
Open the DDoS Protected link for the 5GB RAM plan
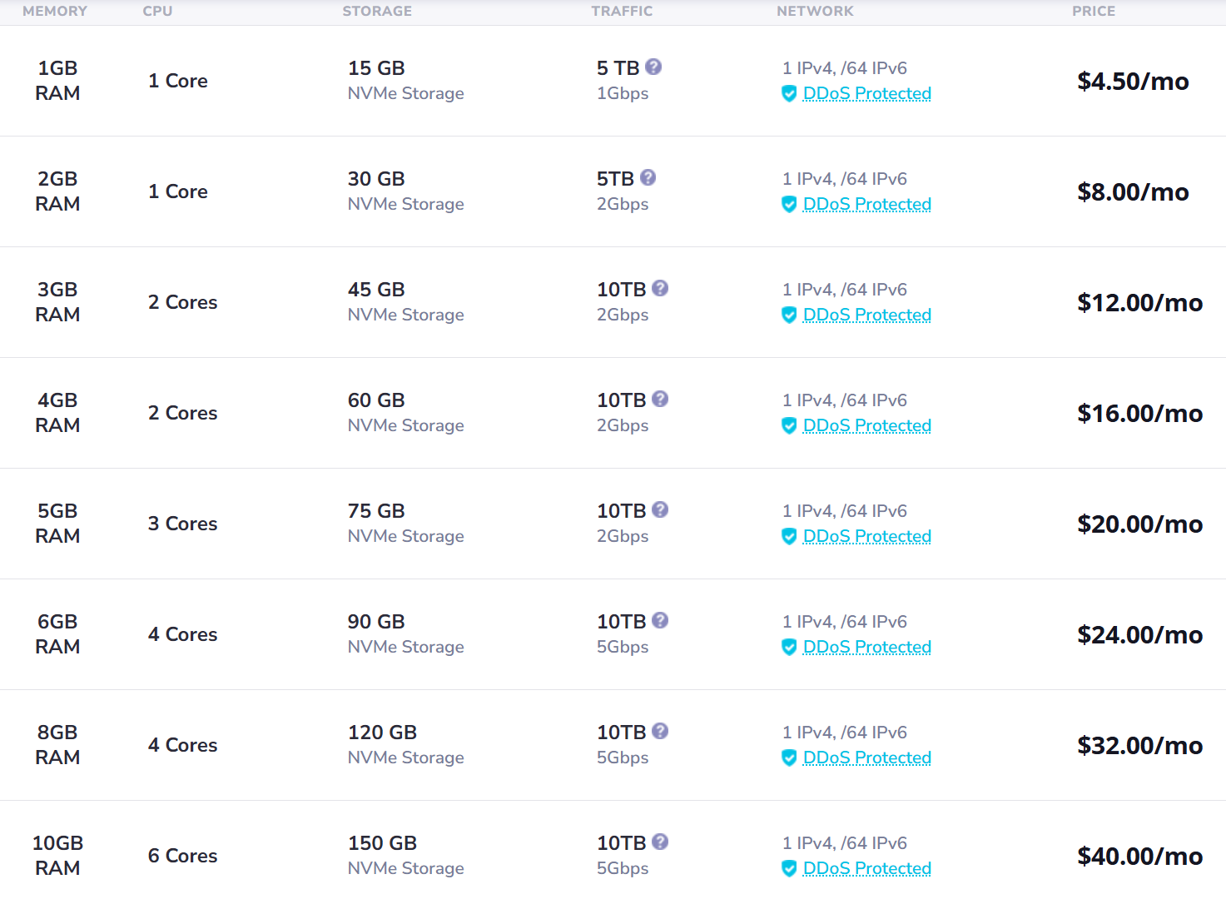click(x=867, y=536)
